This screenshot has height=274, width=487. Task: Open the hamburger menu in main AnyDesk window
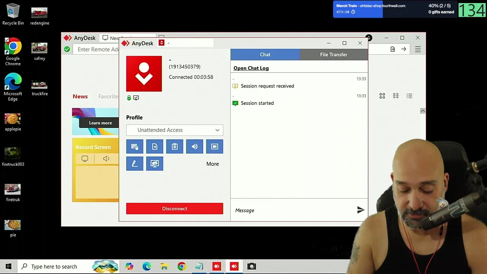click(418, 49)
